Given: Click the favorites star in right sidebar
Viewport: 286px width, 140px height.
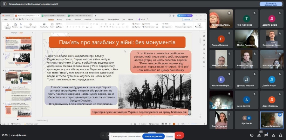Looking at the screenshot, I should click(204, 49).
